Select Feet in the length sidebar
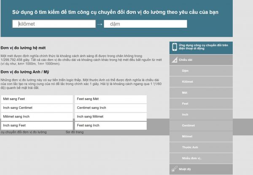 [x=201, y=104]
